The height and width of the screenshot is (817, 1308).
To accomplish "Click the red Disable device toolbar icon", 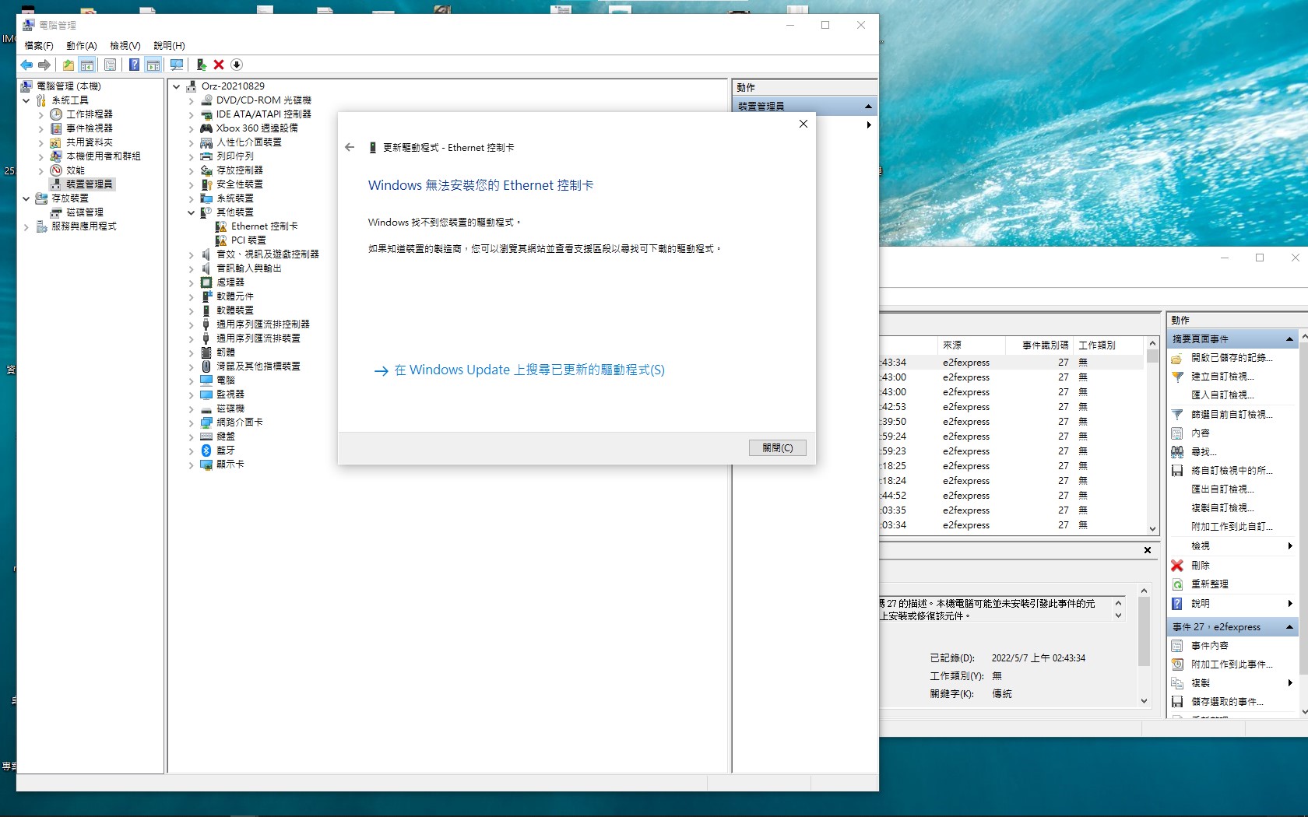I will [x=218, y=65].
